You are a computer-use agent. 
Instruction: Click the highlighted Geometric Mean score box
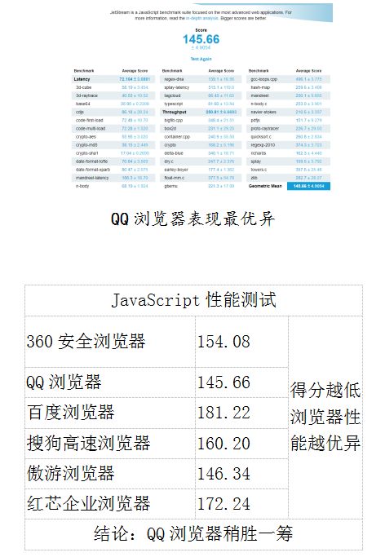click(x=308, y=186)
